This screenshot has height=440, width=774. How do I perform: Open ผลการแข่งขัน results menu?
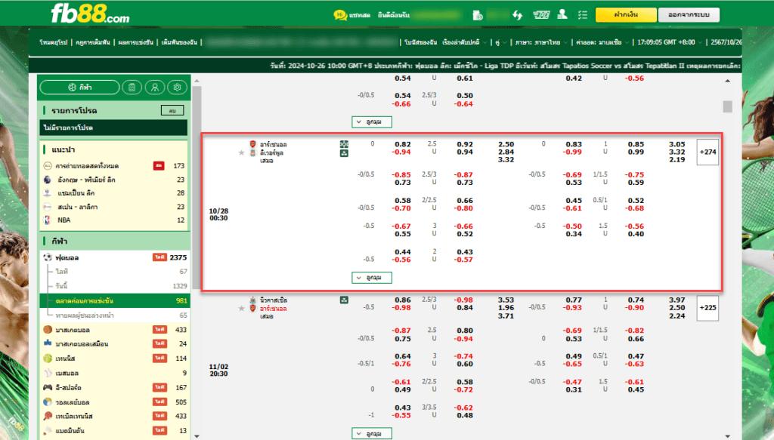click(136, 42)
